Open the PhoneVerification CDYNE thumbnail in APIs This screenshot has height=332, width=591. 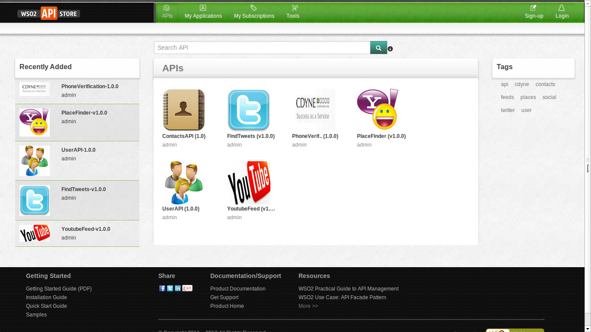tap(314, 110)
